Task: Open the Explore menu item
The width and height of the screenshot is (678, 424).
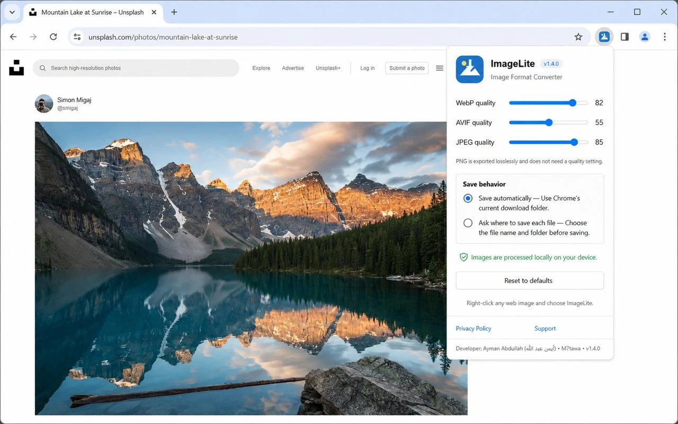Action: coord(261,68)
